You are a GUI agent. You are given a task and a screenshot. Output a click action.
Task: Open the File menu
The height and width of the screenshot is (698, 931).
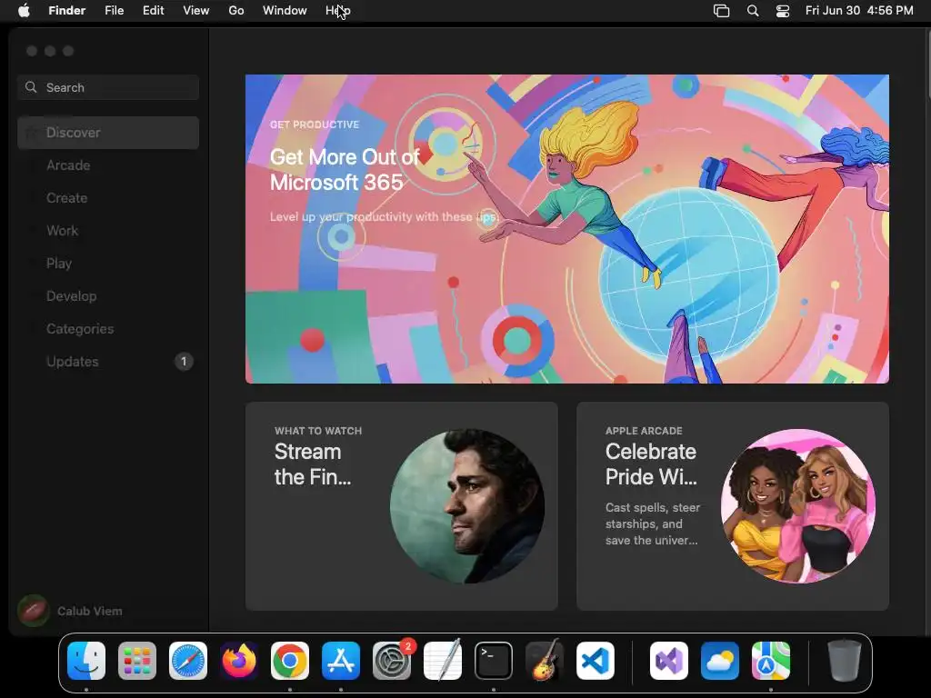point(114,11)
